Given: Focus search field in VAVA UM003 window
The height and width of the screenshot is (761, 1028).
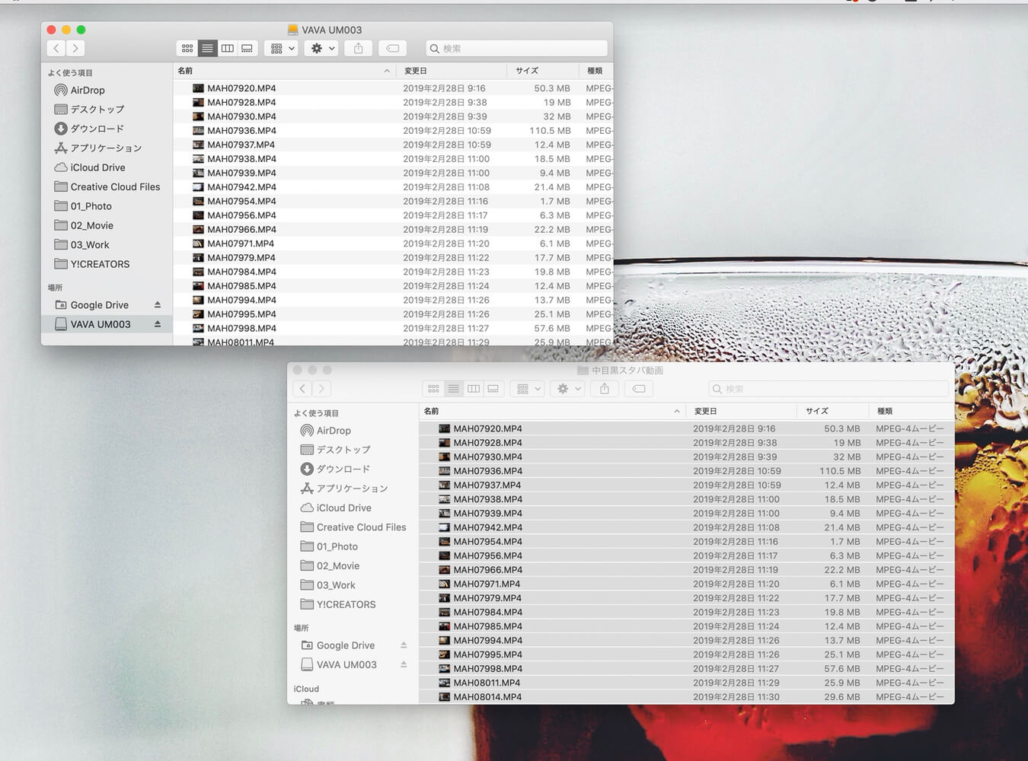Looking at the screenshot, I should point(516,49).
